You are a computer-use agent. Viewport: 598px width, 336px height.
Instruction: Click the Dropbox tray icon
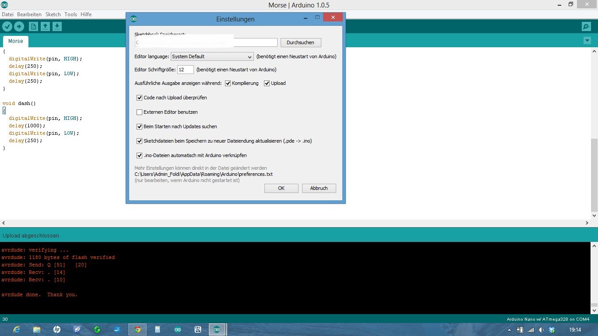(x=552, y=330)
